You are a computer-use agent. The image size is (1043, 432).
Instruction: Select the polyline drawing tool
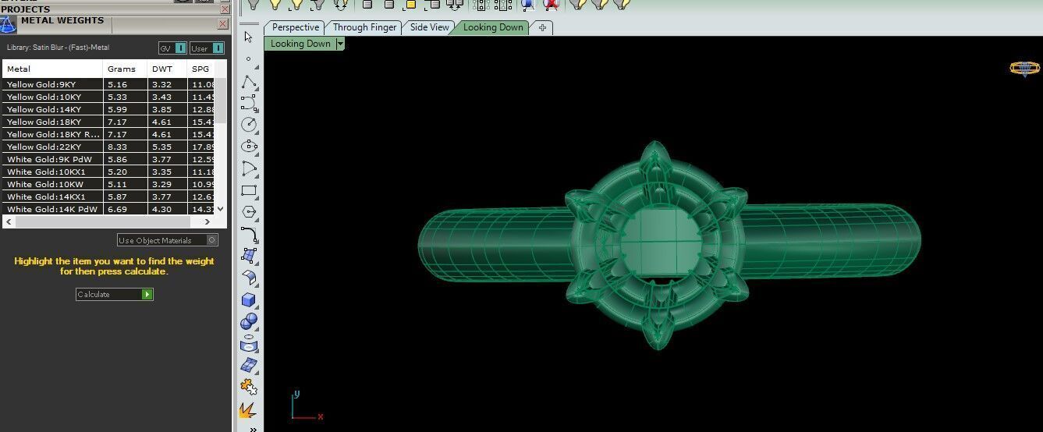pos(248,82)
